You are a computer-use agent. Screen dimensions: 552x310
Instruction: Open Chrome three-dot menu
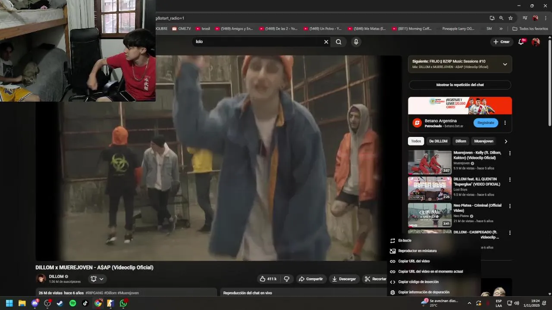[x=546, y=18]
